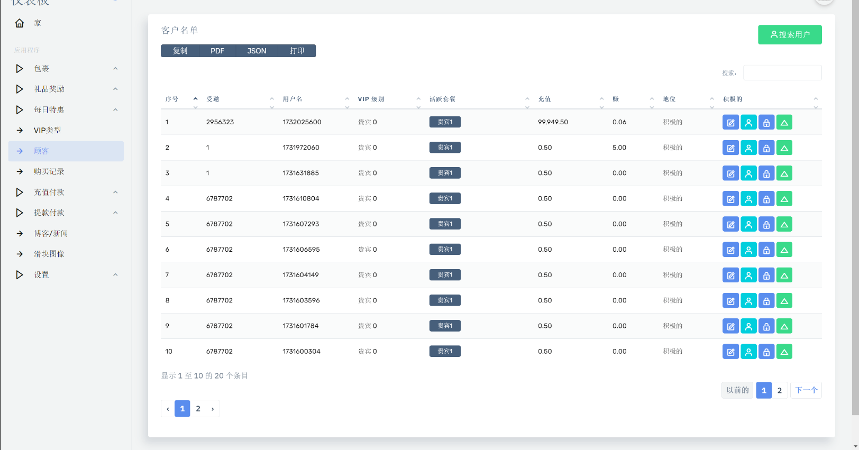Image resolution: width=859 pixels, height=450 pixels.
Task: Click the home icon in the sidebar
Action: coord(20,23)
